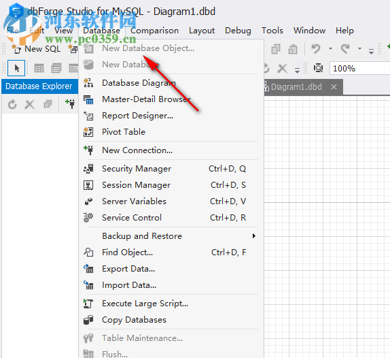
Task: Choose Copy Databases menu item
Action: tap(171, 320)
